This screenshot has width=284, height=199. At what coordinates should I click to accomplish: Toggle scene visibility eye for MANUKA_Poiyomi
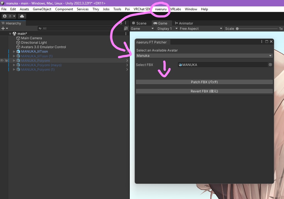point(2,60)
